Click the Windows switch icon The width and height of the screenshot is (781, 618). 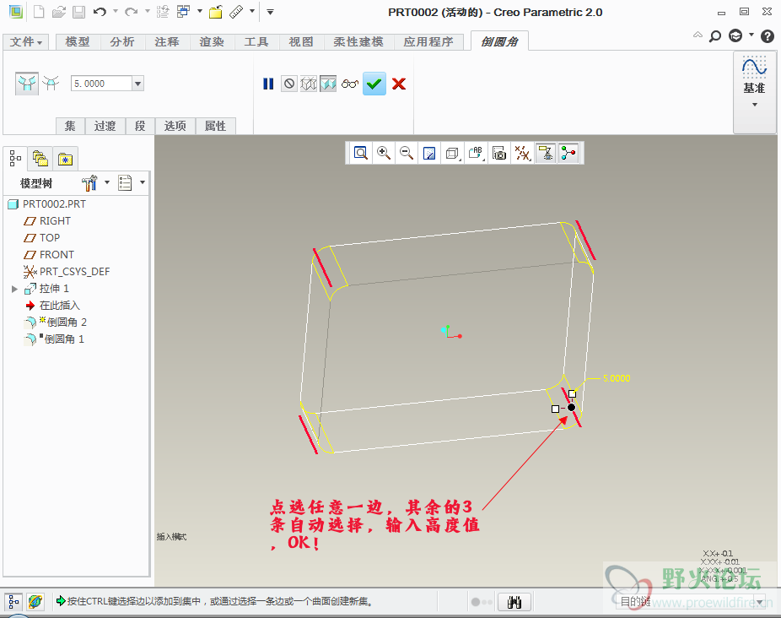click(x=184, y=12)
